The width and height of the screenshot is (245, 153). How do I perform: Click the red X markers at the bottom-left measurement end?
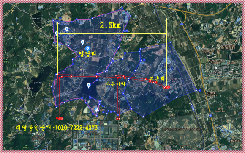[61, 119]
